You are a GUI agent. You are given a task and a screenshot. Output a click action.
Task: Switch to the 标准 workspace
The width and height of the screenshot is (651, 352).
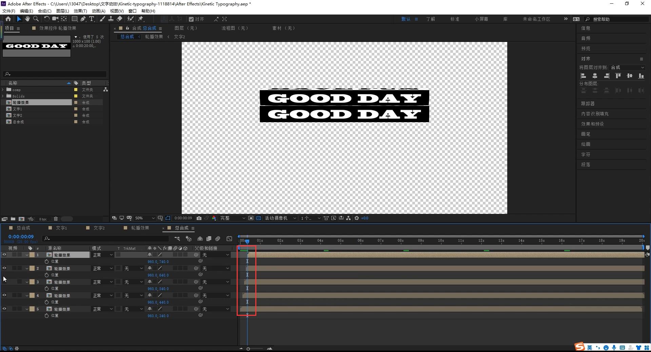click(455, 19)
